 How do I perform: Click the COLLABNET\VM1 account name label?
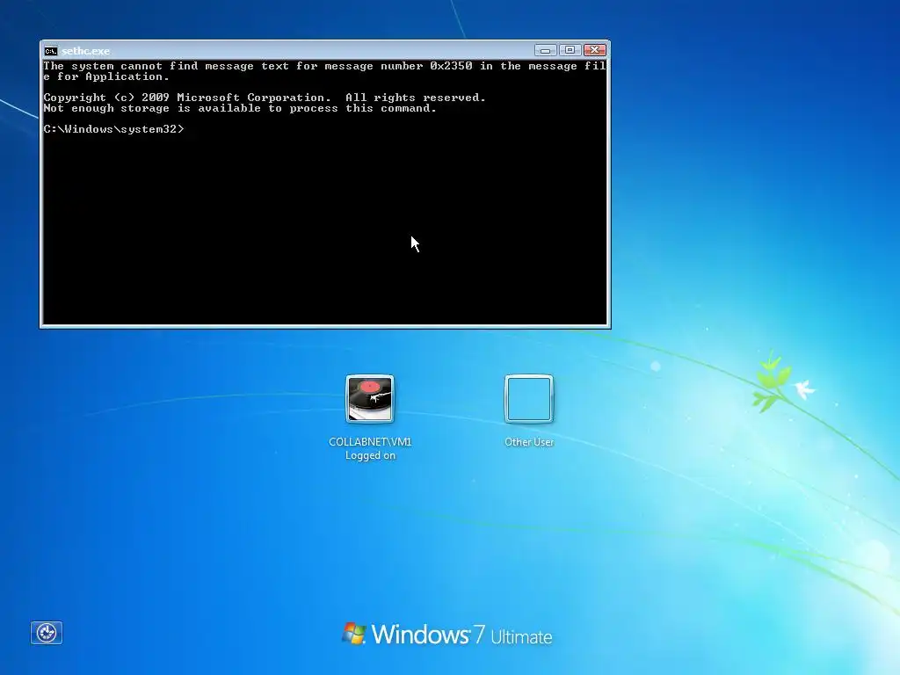(370, 441)
